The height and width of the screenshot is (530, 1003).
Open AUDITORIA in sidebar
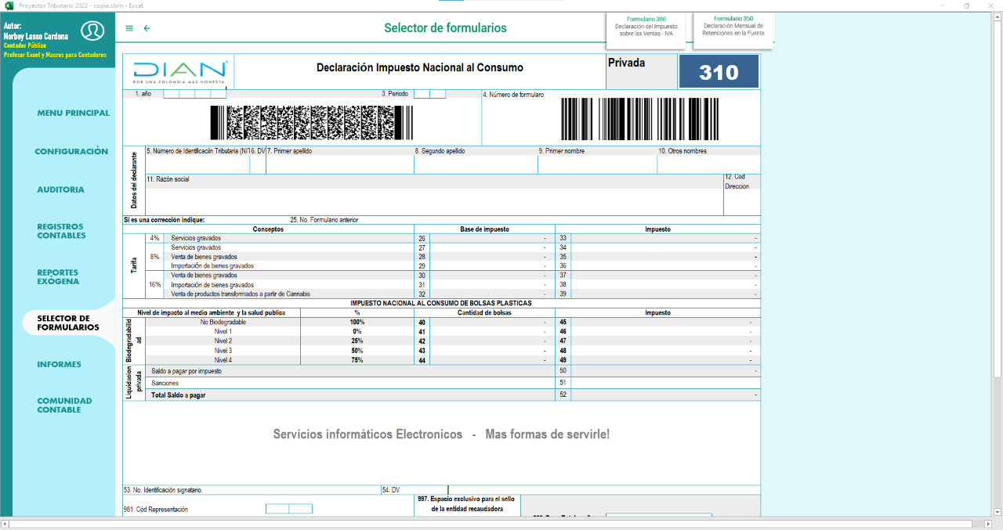pyautogui.click(x=60, y=189)
